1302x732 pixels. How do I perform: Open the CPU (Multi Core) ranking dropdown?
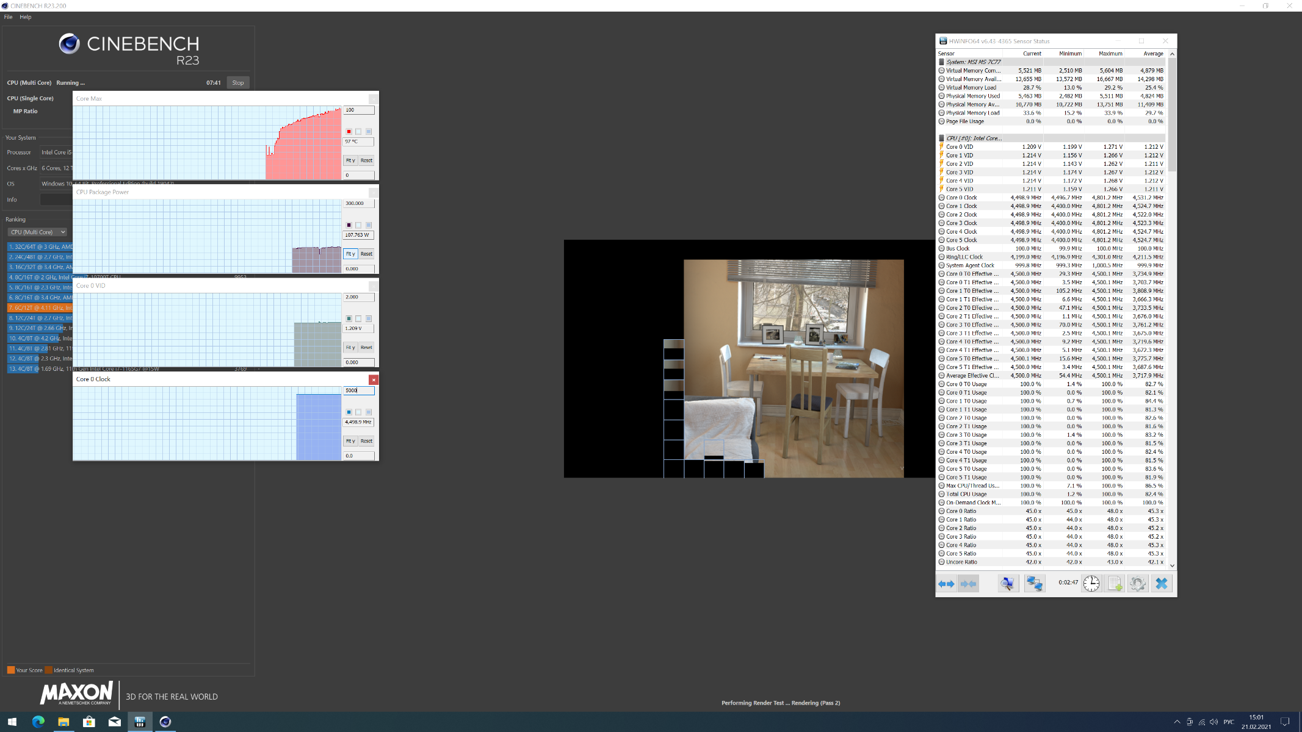click(37, 232)
